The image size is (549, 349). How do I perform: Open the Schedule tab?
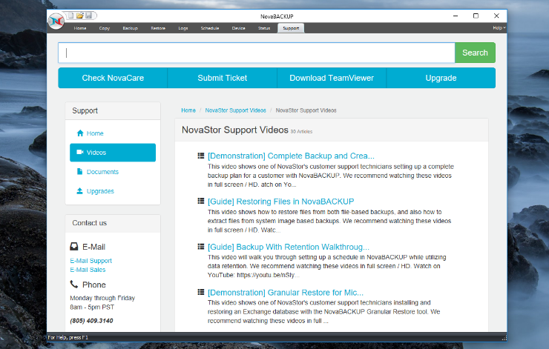pos(209,28)
